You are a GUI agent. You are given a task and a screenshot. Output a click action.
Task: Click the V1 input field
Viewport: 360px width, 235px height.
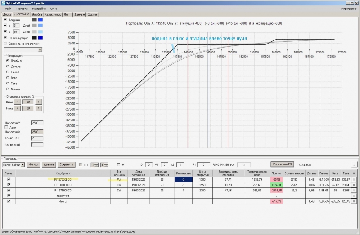coord(164,165)
